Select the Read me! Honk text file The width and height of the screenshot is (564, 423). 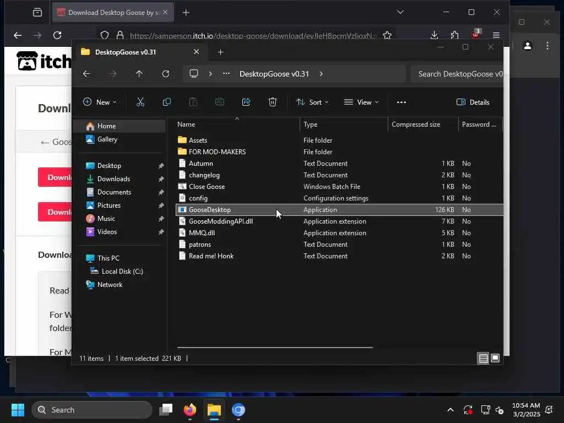339,256
